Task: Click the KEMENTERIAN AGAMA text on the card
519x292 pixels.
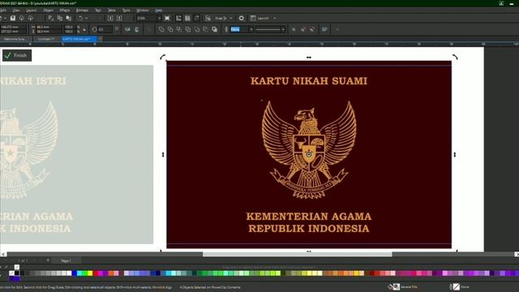Action: coord(309,217)
